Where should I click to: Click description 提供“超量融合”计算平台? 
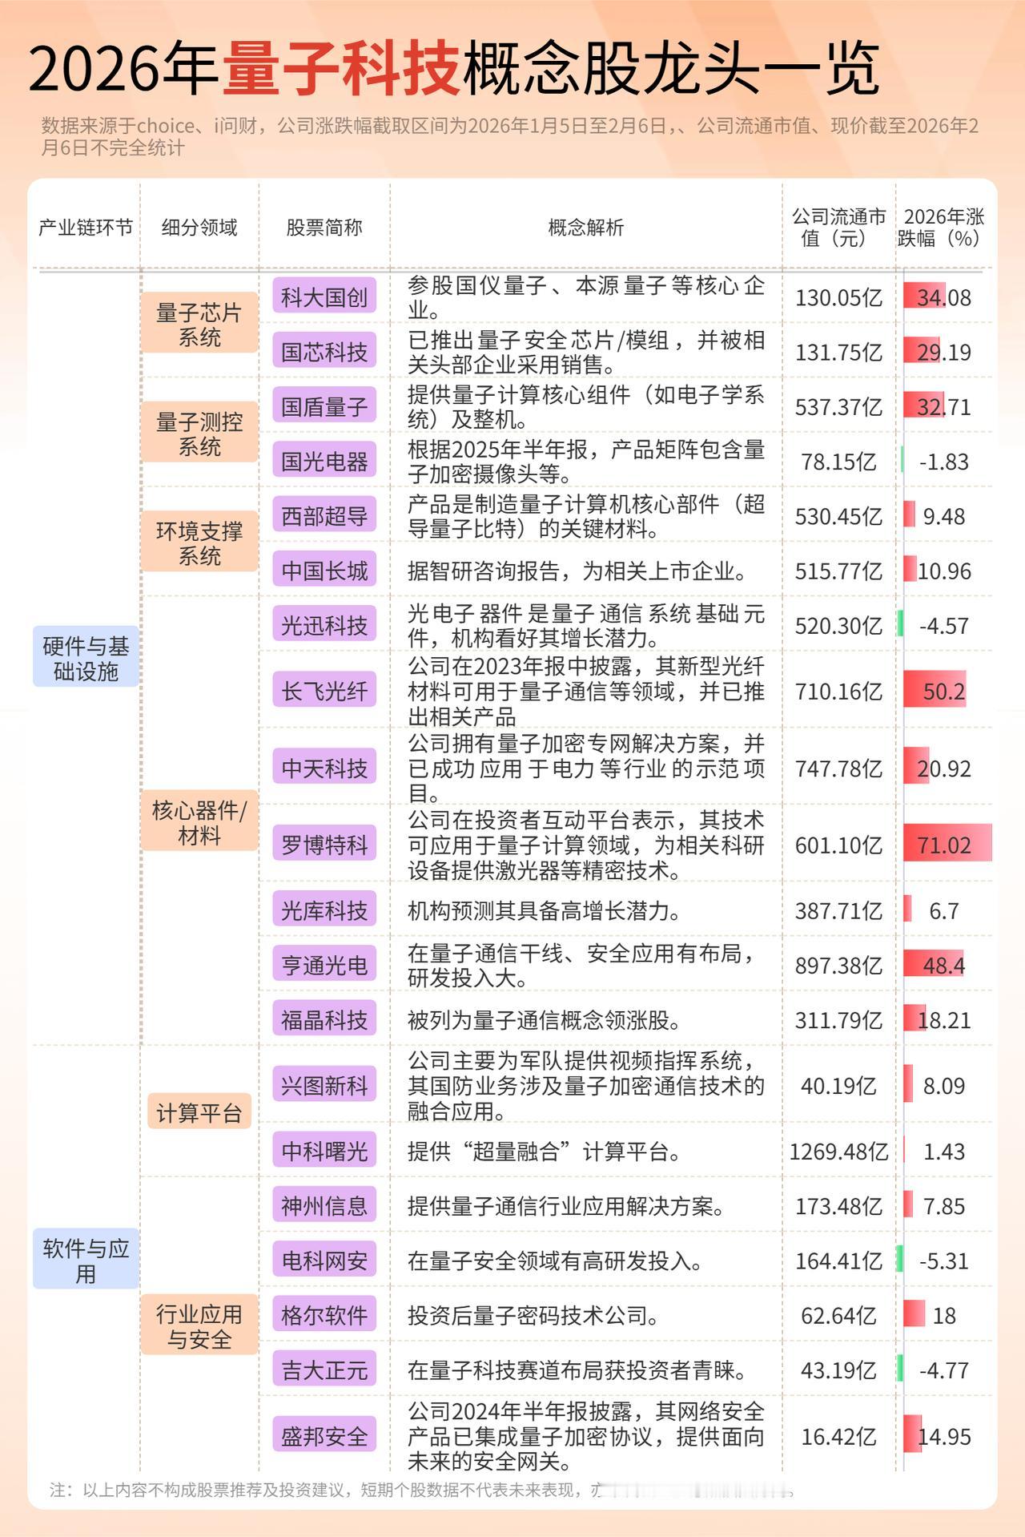(x=545, y=1151)
